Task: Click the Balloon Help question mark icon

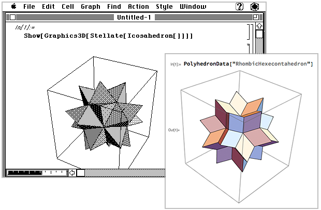Action: 239,7
